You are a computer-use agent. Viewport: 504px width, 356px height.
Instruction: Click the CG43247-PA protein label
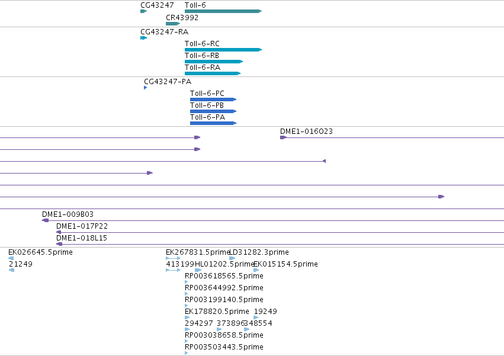coord(168,82)
